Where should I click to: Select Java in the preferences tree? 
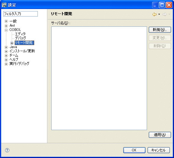(13, 47)
